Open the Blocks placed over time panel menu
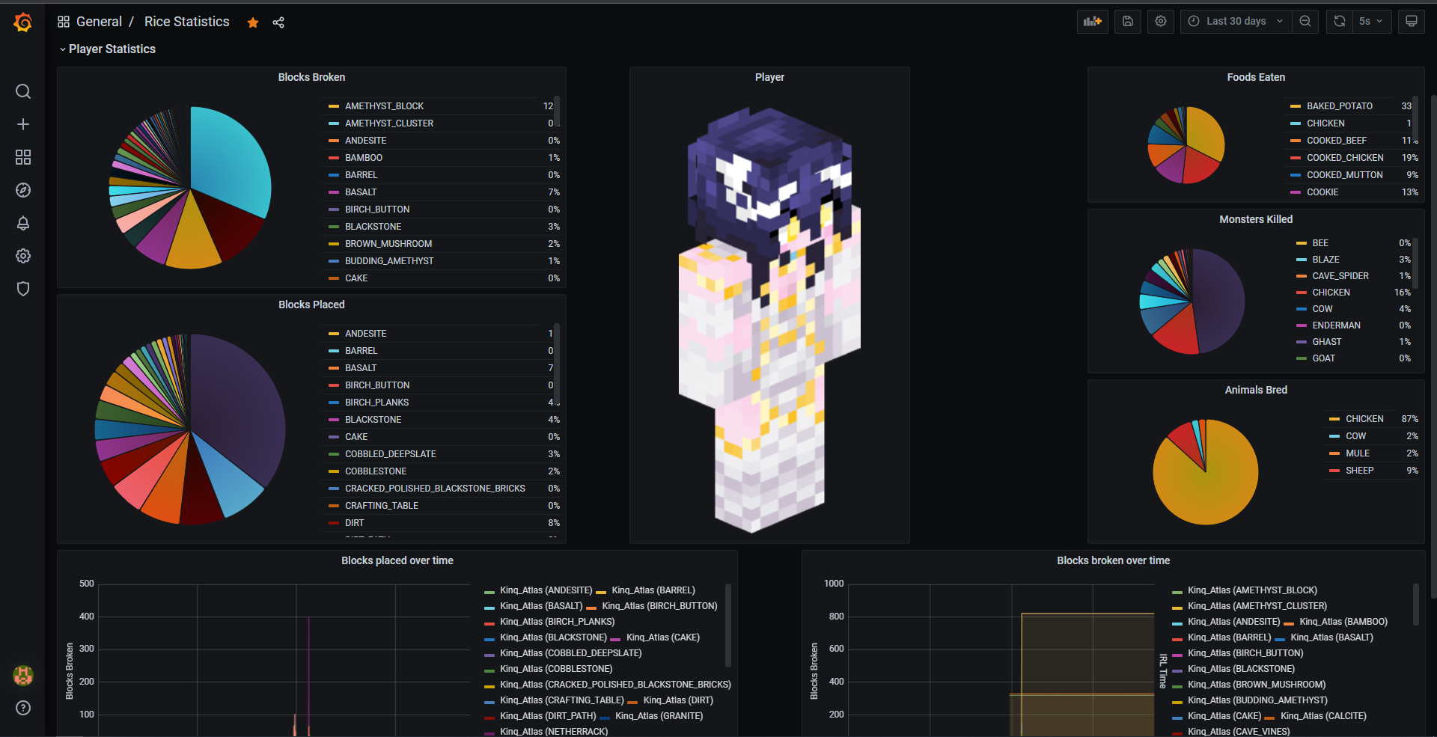The width and height of the screenshot is (1437, 737). pos(397,560)
